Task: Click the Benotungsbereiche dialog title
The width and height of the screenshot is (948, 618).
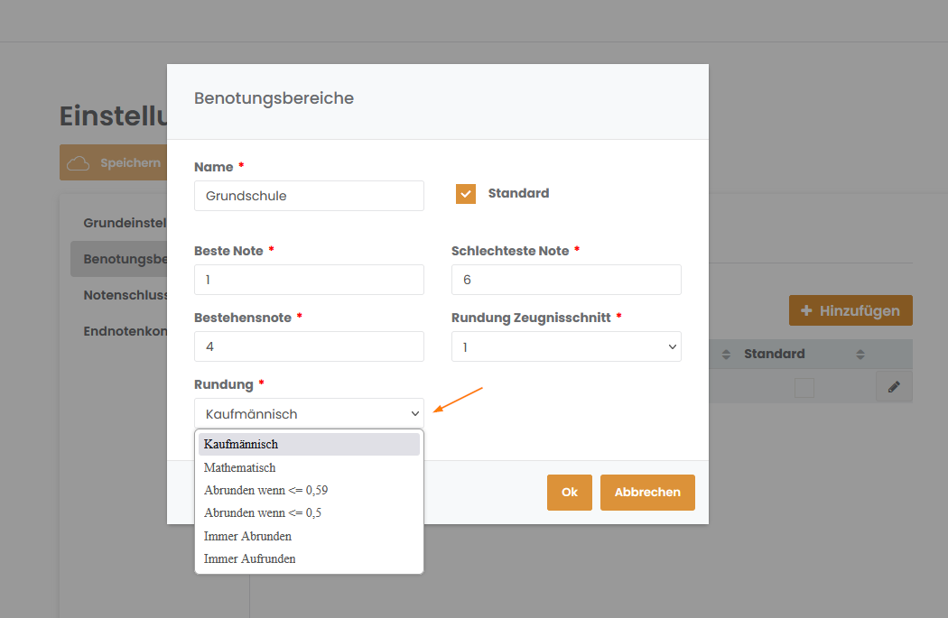Action: (274, 97)
